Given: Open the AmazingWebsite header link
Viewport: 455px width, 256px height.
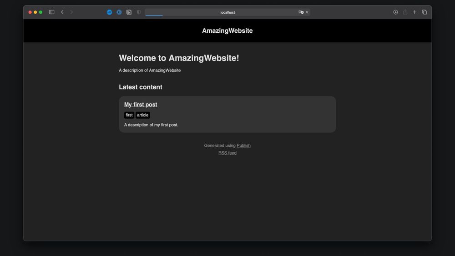Looking at the screenshot, I should pos(227,31).
